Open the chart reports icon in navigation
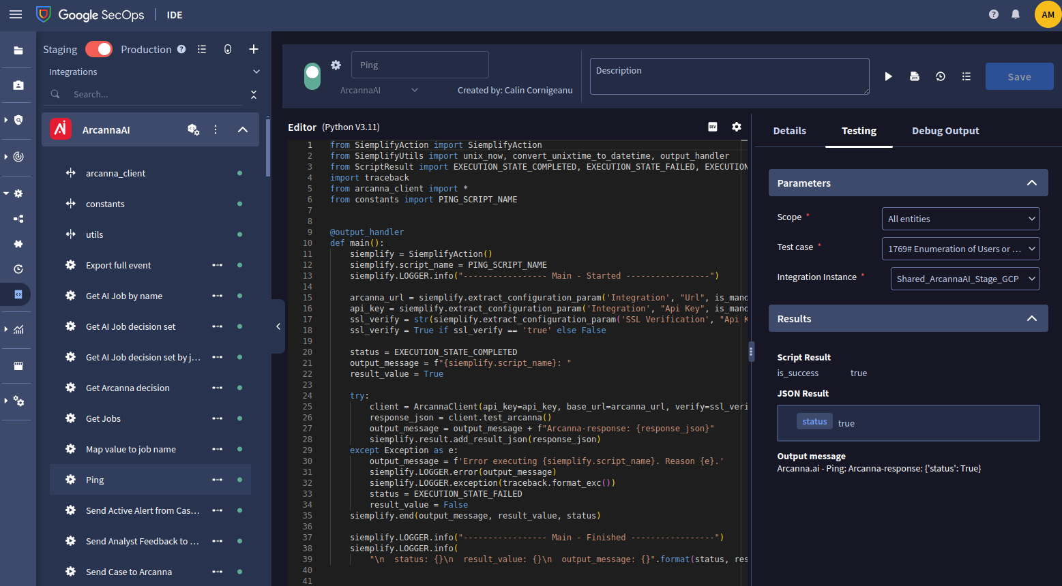Viewport: 1062px width, 586px height. [x=18, y=330]
